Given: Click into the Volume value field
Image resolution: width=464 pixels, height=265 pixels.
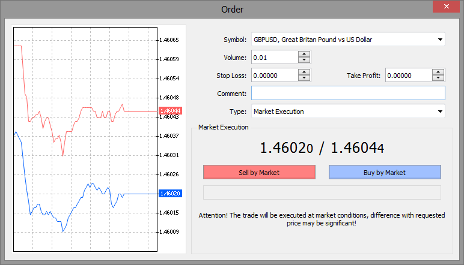Looking at the screenshot, I should pyautogui.click(x=275, y=57).
